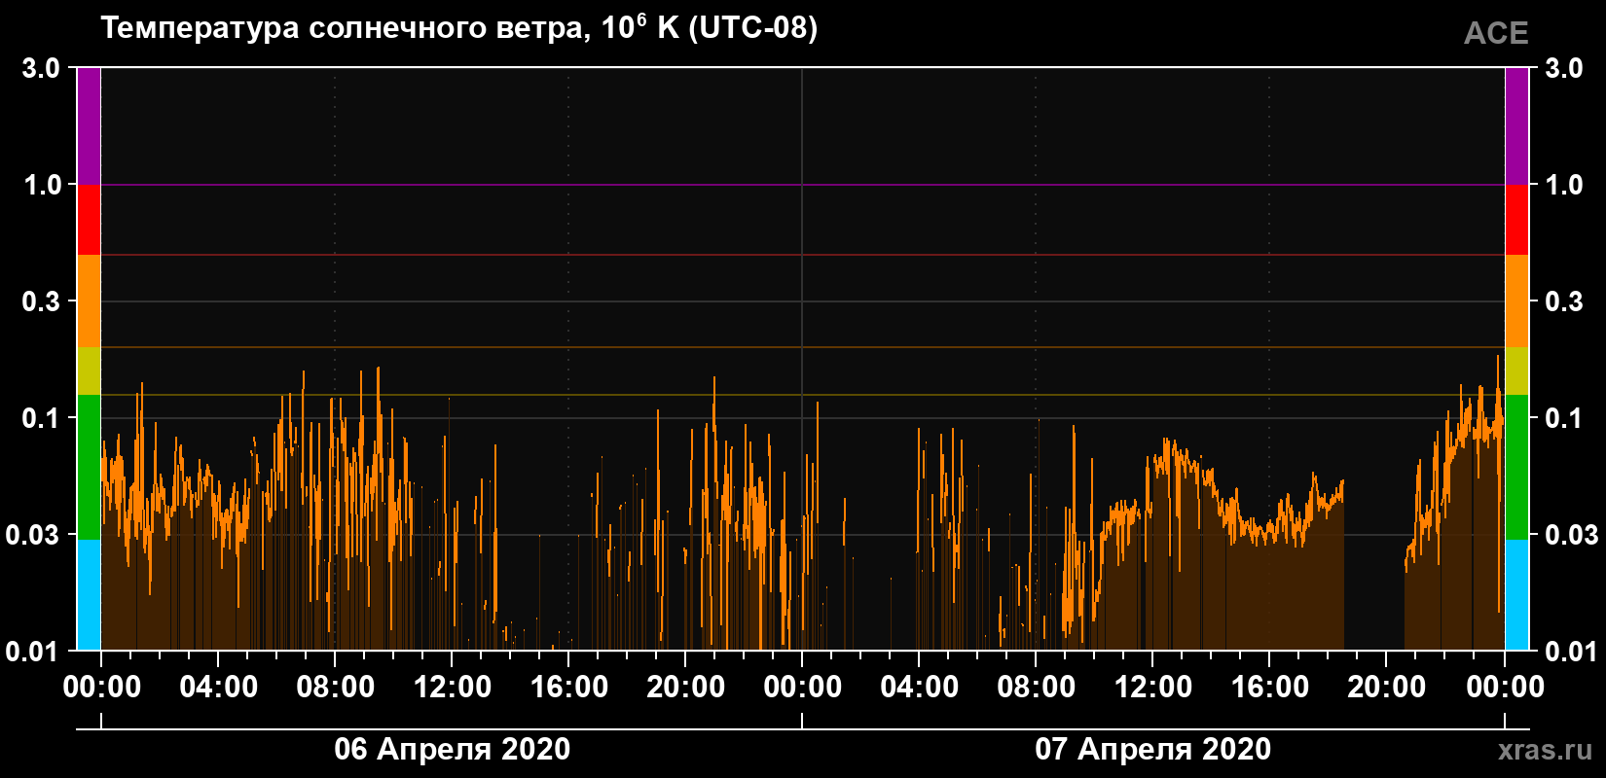Image resolution: width=1606 pixels, height=778 pixels.
Task: Click the 00:00 label between both dates
Action: 803,688
